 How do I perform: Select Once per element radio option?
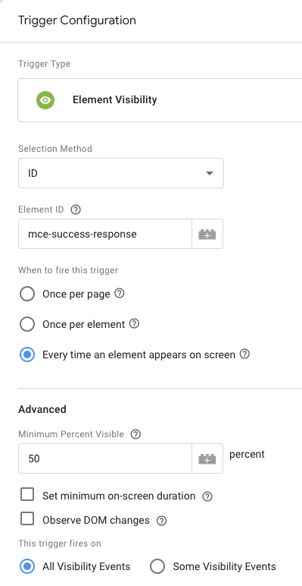click(x=27, y=324)
